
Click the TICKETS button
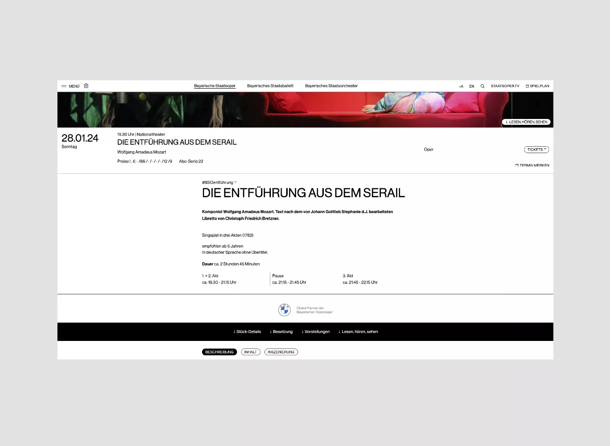coord(537,150)
